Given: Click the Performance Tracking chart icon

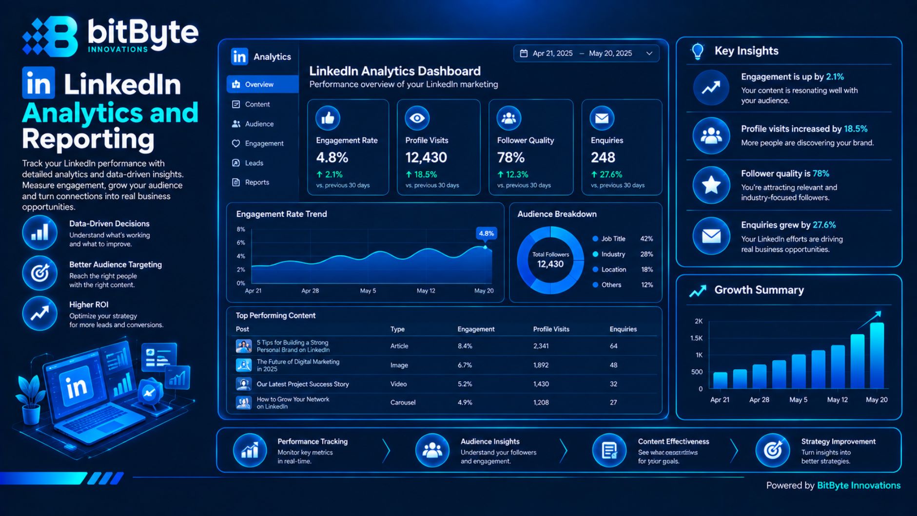Looking at the screenshot, I should point(250,450).
